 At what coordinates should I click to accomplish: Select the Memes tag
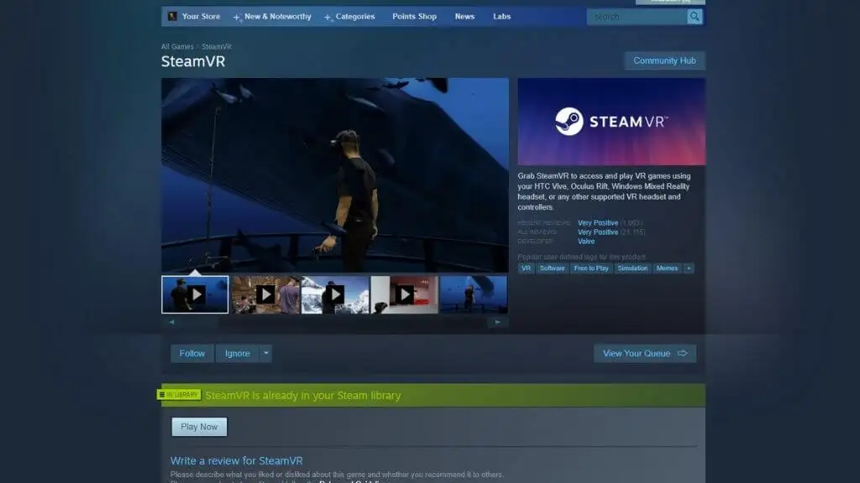(667, 268)
